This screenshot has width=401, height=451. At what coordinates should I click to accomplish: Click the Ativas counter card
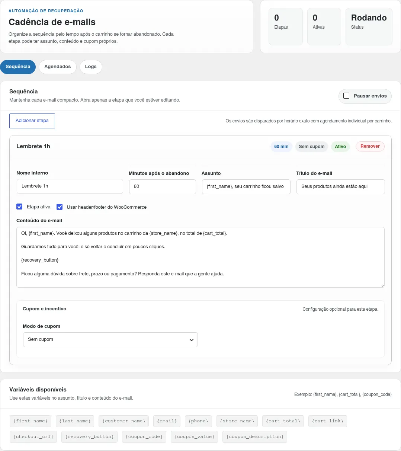[324, 27]
